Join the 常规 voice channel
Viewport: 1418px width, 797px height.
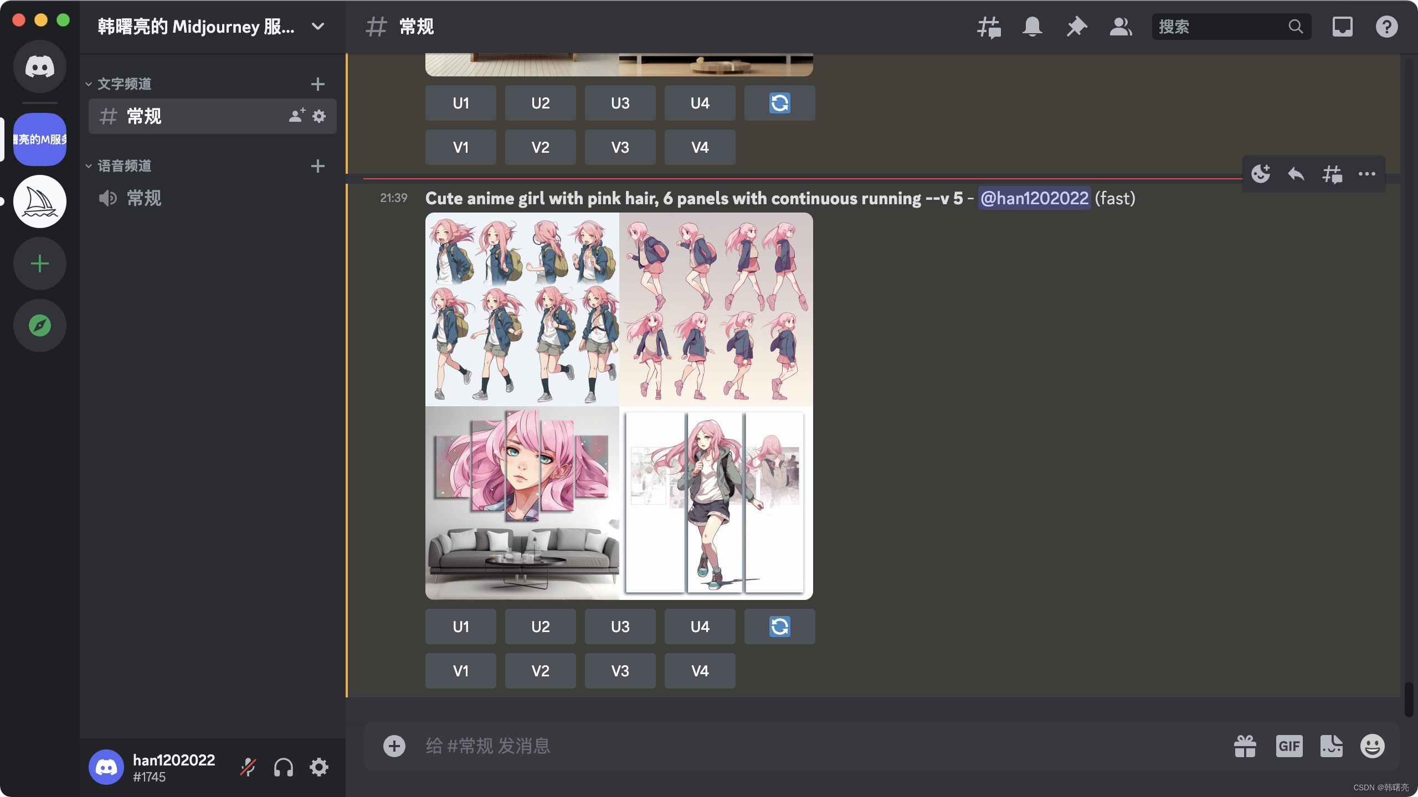[x=144, y=198]
